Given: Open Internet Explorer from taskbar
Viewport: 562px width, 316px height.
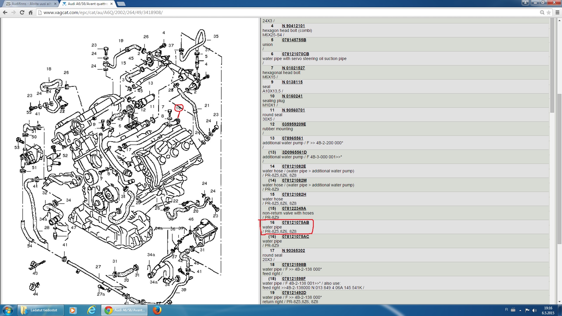Looking at the screenshot, I should click(92, 310).
